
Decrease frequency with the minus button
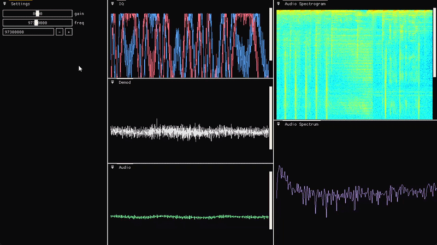click(x=60, y=32)
